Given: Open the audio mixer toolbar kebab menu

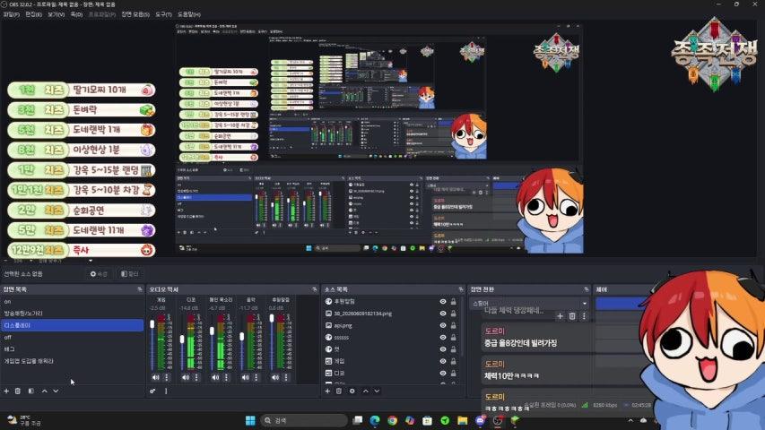Looking at the screenshot, I should click(166, 391).
